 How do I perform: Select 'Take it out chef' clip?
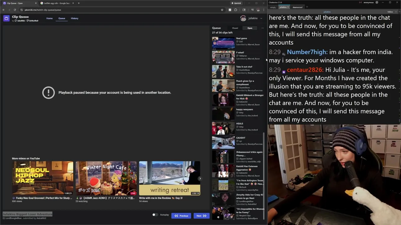coord(237,71)
